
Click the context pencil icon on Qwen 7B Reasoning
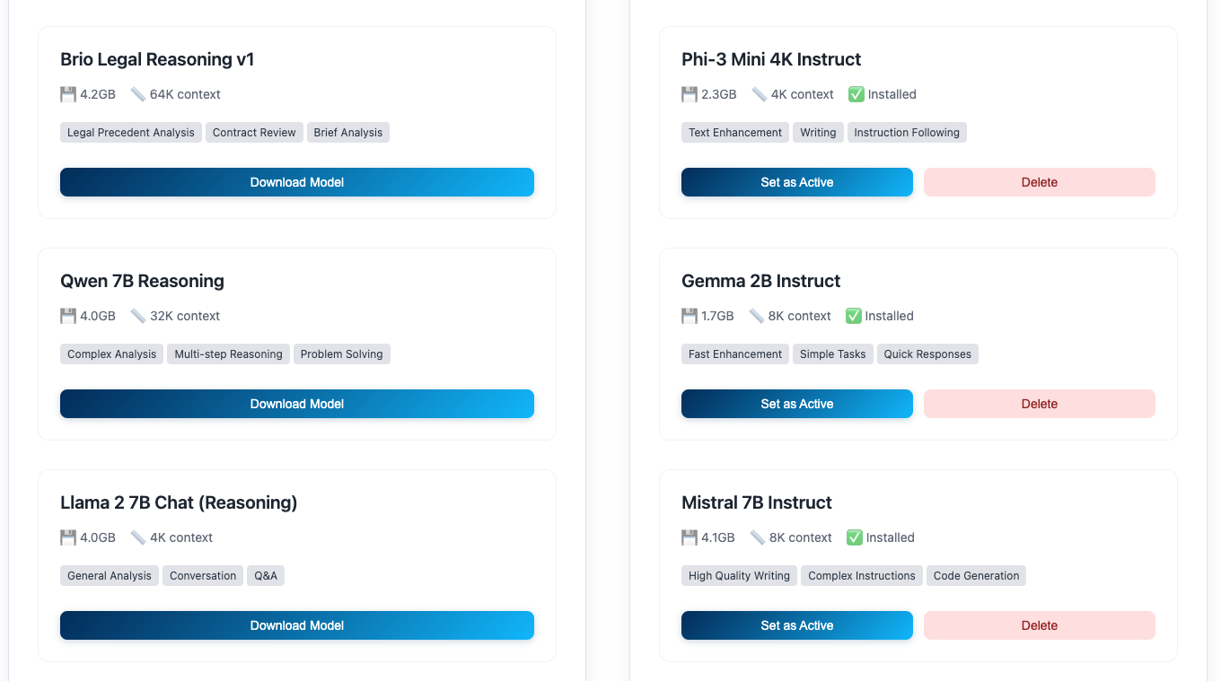(138, 315)
